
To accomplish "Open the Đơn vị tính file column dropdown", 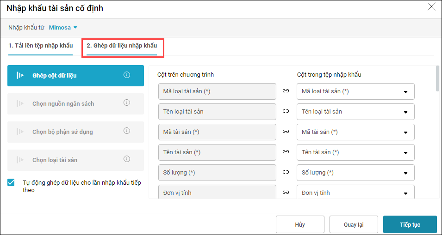I will (x=405, y=193).
